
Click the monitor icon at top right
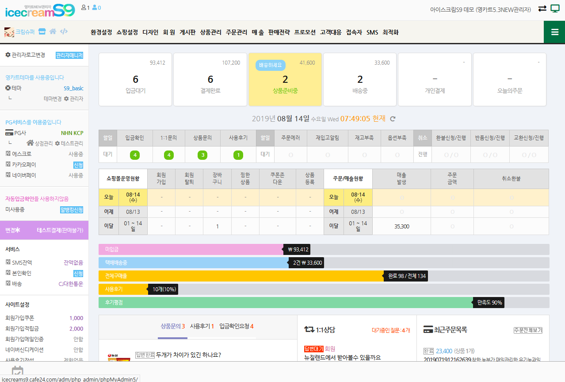click(555, 9)
